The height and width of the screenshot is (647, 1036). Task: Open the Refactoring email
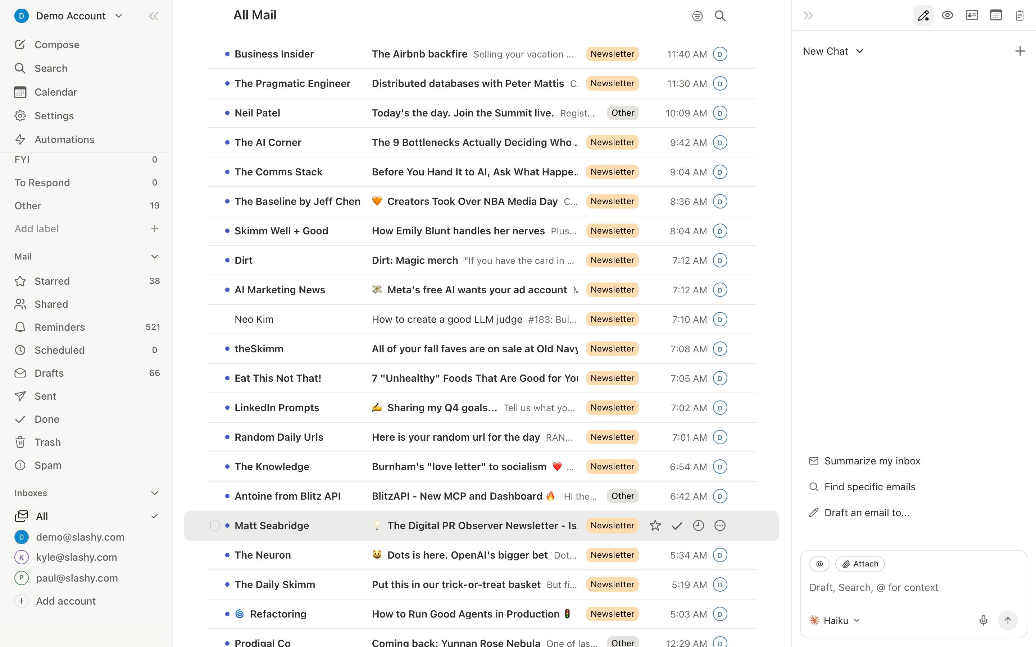click(481, 614)
